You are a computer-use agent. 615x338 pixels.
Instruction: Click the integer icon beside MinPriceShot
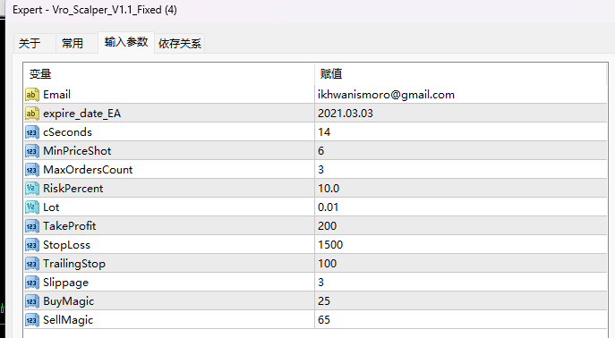(x=31, y=151)
